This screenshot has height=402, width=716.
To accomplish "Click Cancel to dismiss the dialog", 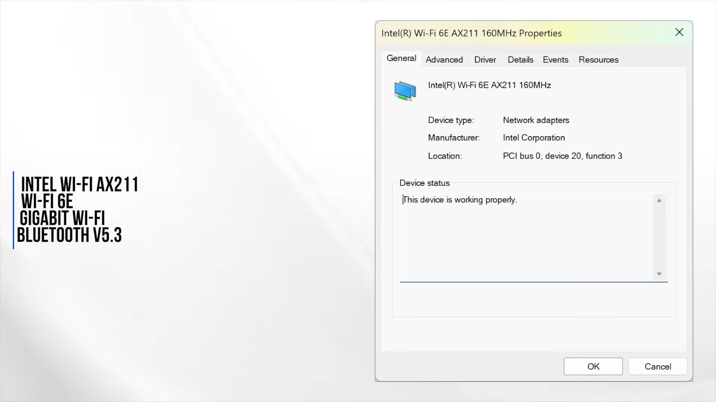I will point(658,367).
